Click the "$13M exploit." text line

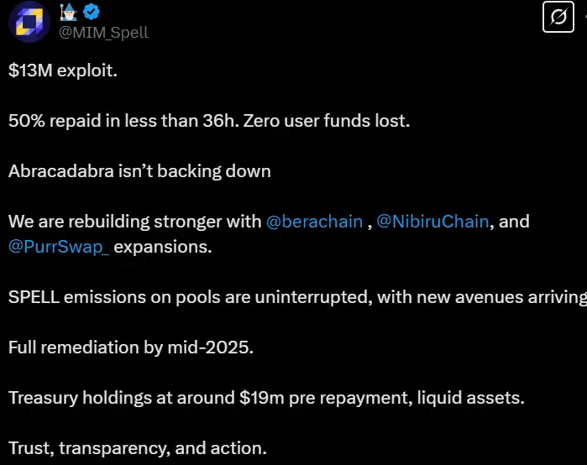pyautogui.click(x=63, y=71)
